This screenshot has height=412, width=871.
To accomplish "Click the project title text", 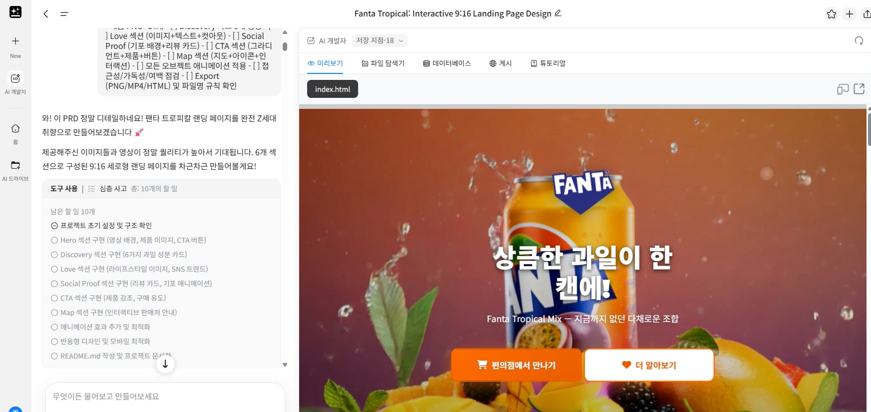I will [452, 13].
